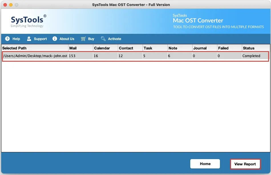Open the Buy menu item
271x175 pixels.
pos(91,39)
